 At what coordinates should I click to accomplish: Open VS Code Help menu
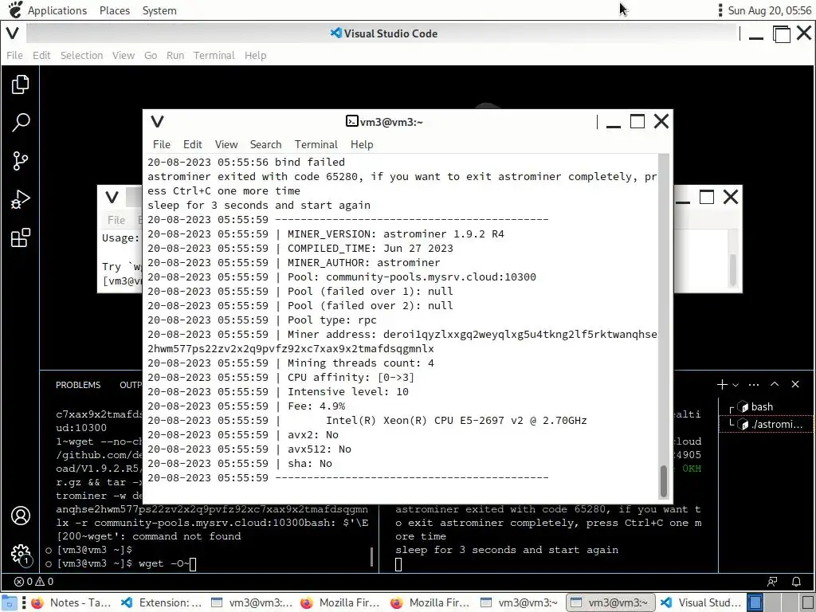pos(256,55)
